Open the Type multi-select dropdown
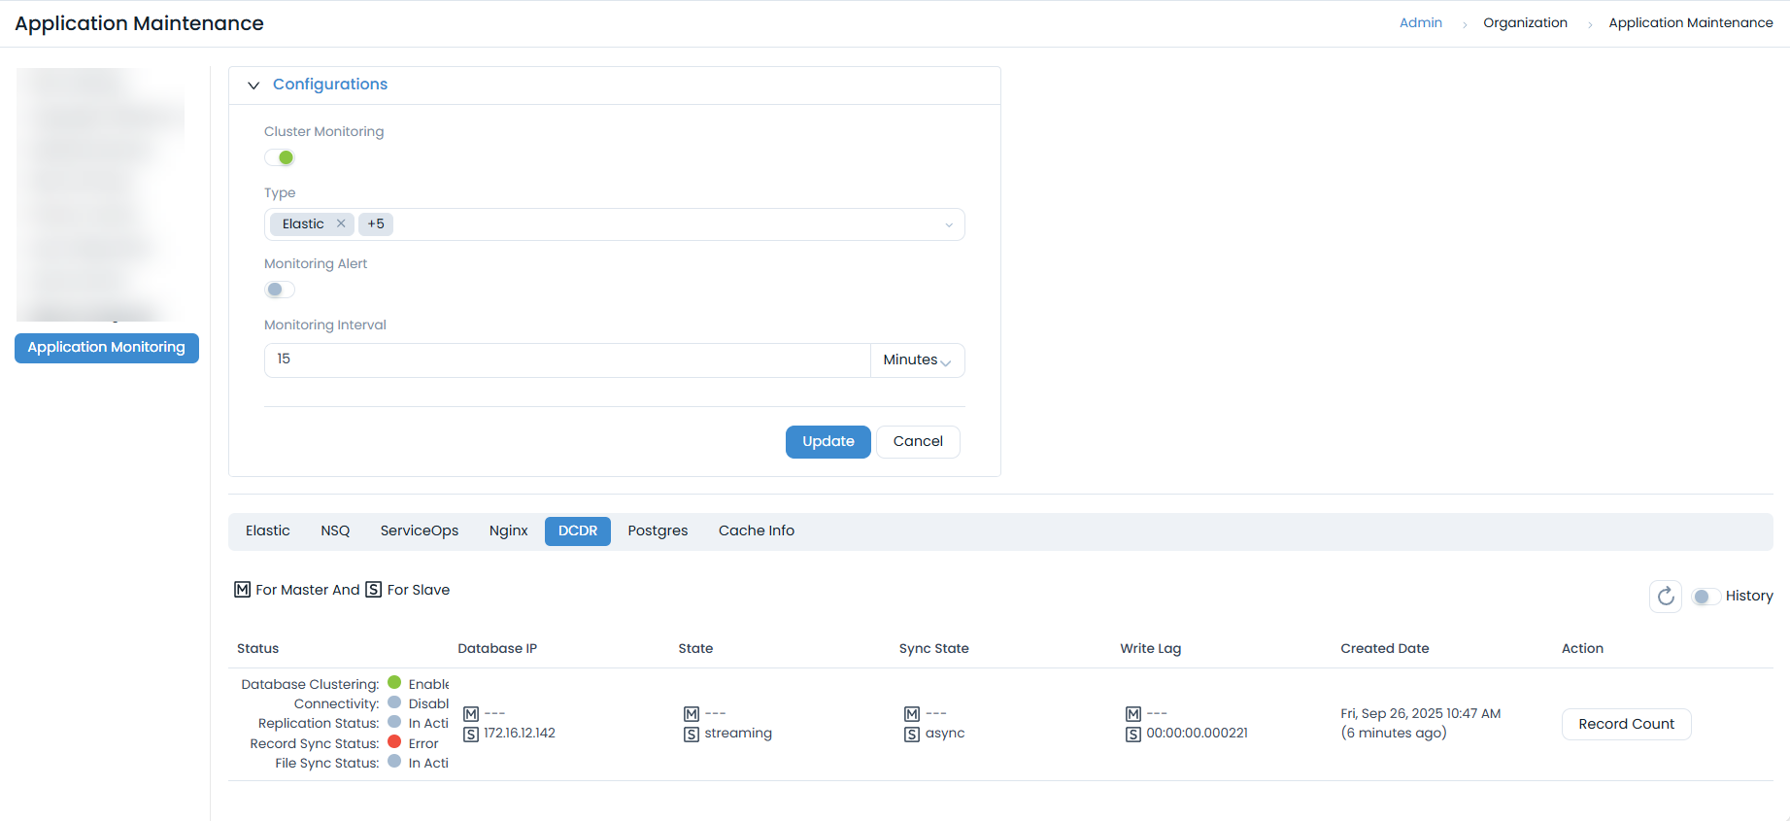 click(948, 224)
